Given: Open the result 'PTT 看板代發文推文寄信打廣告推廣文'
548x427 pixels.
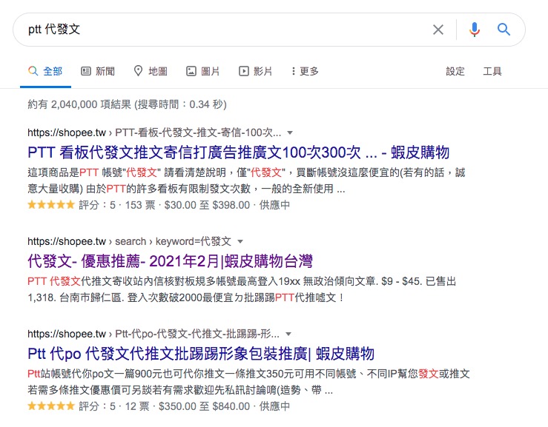Looking at the screenshot, I should 238,152.
